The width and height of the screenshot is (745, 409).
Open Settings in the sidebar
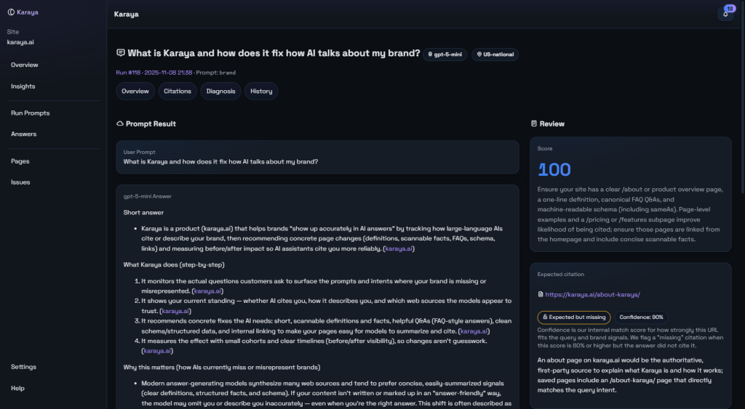click(24, 367)
